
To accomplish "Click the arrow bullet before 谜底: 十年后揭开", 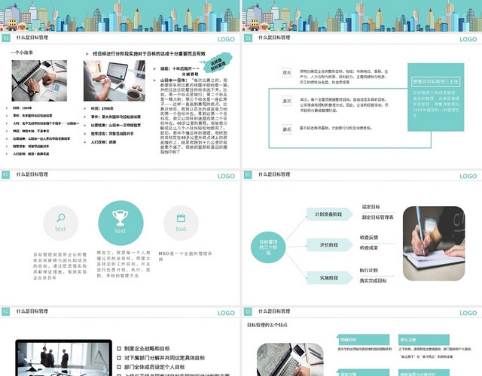I will coord(154,68).
